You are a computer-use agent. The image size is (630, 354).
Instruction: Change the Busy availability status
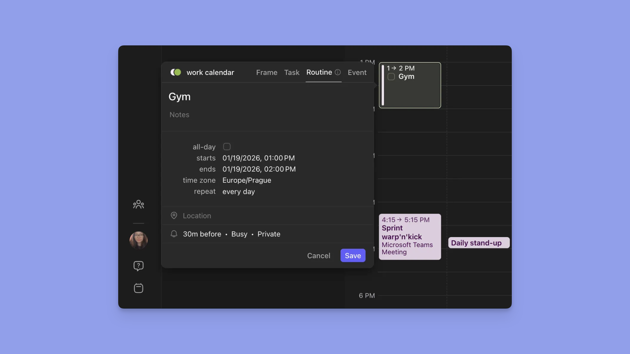click(x=239, y=234)
